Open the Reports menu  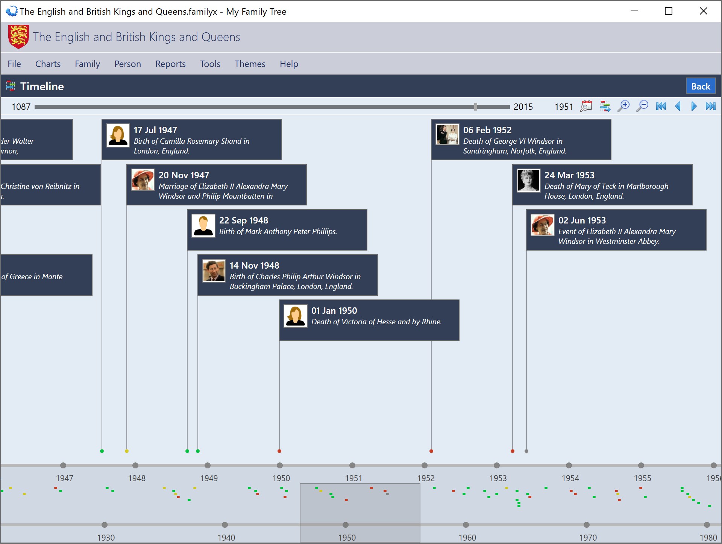click(x=170, y=64)
